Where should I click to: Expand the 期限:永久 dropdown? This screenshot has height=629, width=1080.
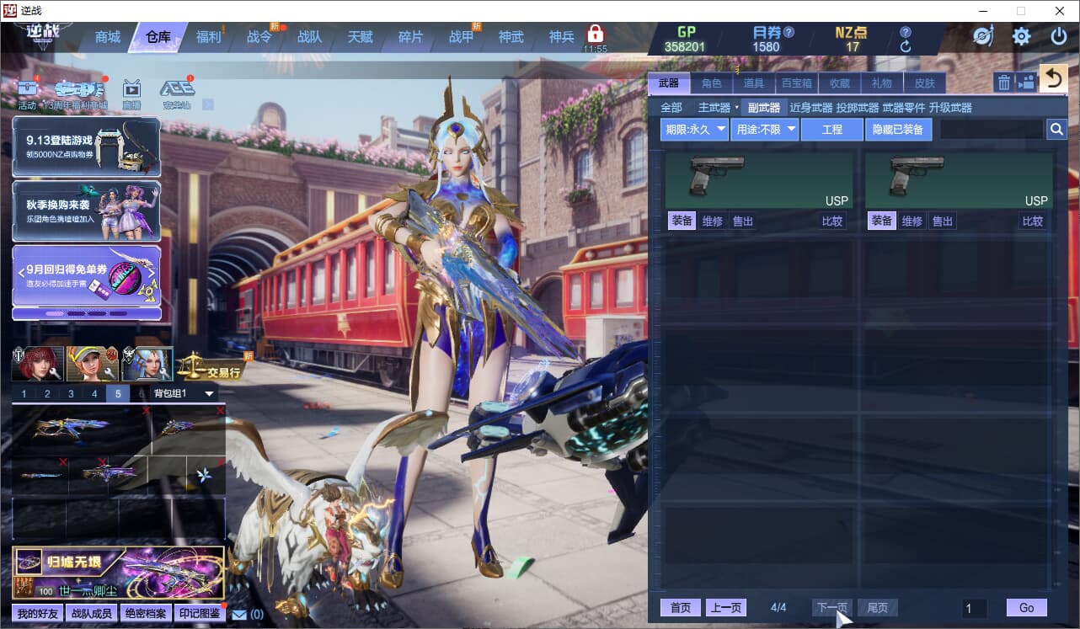point(693,130)
